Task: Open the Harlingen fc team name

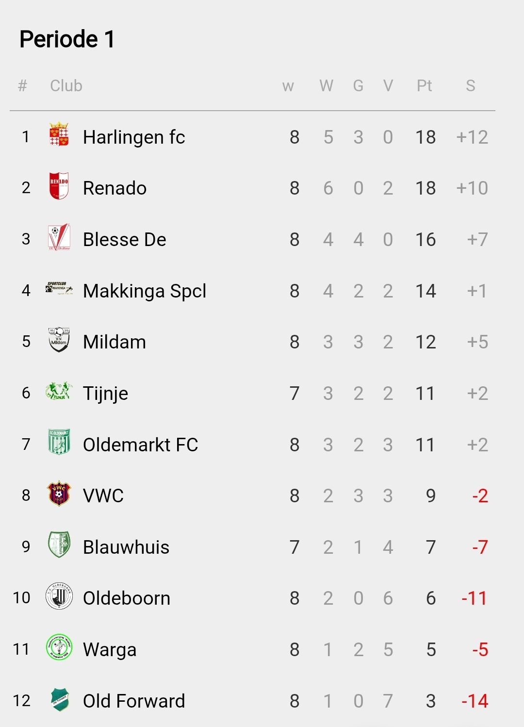Action: (134, 137)
